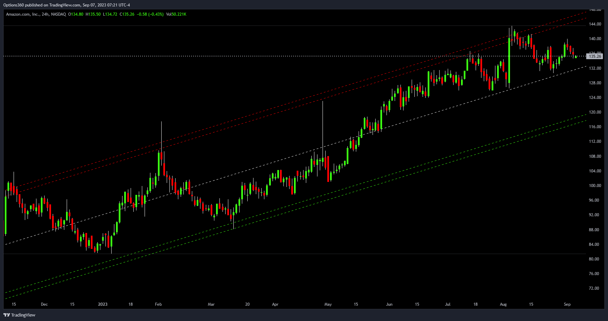This screenshot has width=608, height=321.
Task: Click the 20 date label on time axis
Action: coord(247,304)
